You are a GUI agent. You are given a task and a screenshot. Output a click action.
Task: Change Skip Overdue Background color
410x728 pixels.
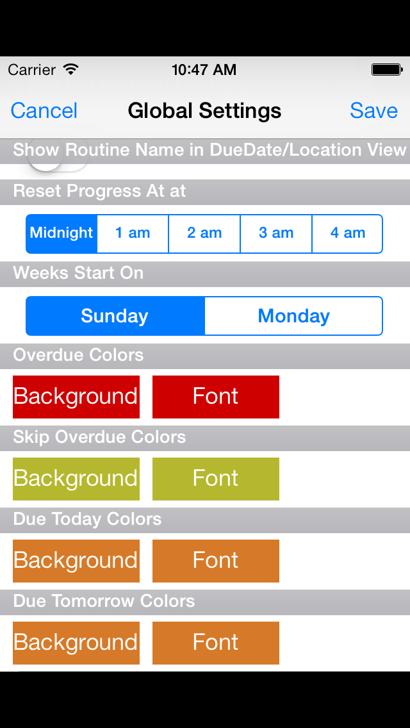point(76,479)
